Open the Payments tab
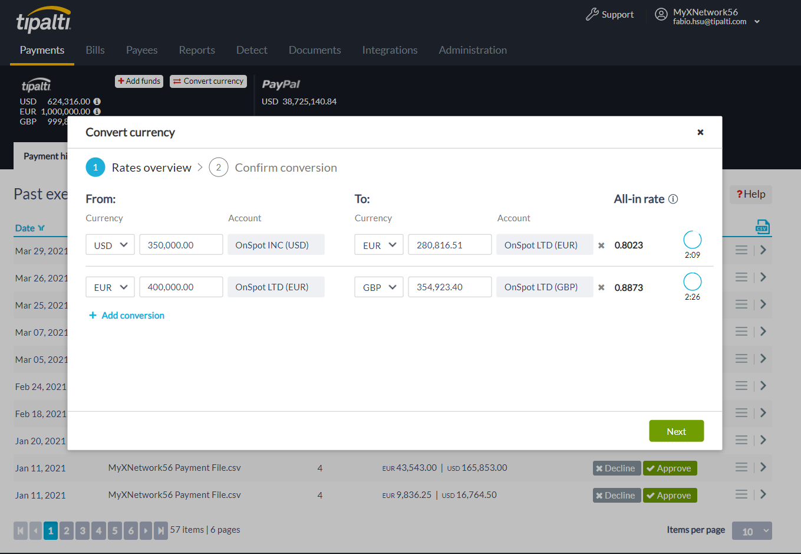801x554 pixels. 42,50
